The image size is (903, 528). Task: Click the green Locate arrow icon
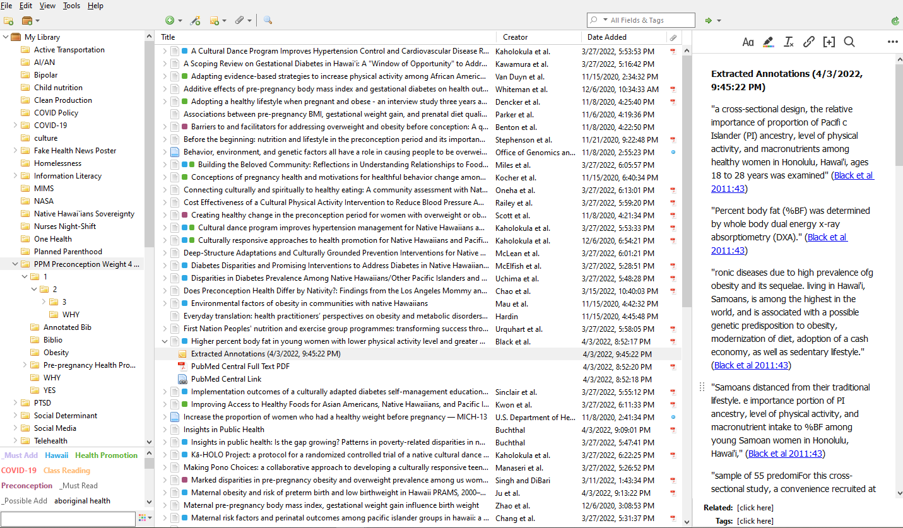click(x=709, y=21)
